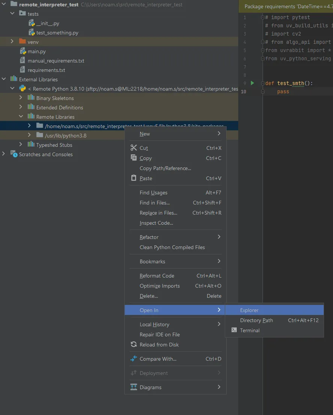Click the Cut scissors icon

coord(134,148)
